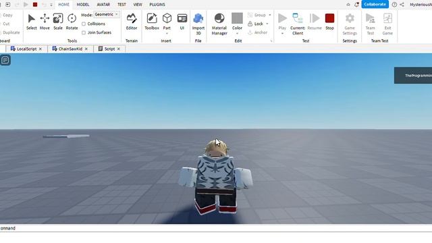Open Game Settings

(350, 24)
